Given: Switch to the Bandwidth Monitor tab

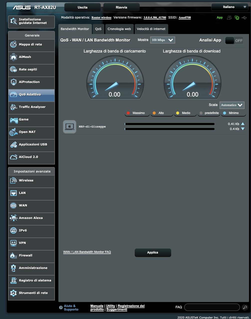Looking at the screenshot, I should 75,29.
